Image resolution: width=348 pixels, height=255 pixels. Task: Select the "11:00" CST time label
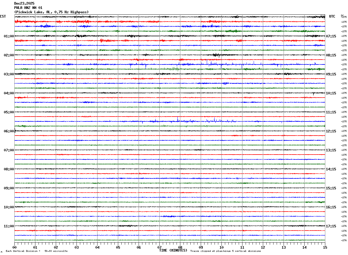tap(9, 226)
